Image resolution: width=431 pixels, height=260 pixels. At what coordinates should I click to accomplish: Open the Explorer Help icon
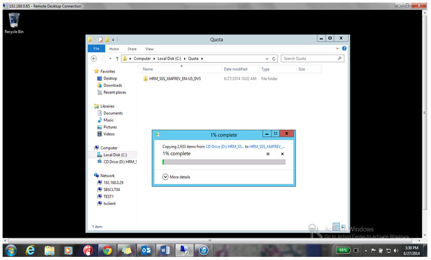click(344, 48)
